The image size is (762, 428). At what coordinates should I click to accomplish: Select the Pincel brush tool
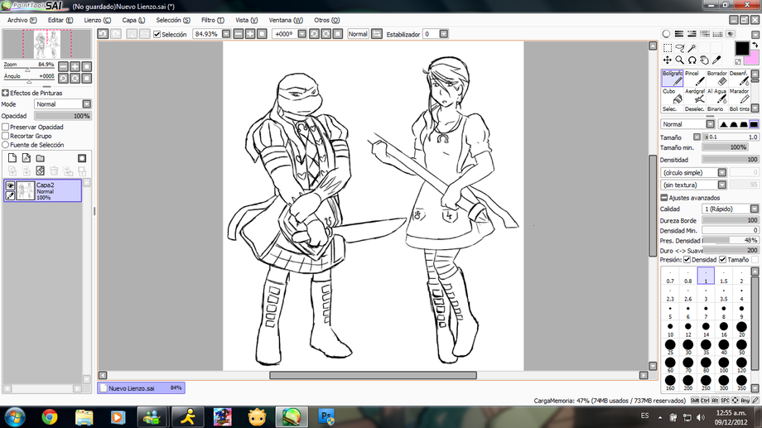click(x=694, y=78)
